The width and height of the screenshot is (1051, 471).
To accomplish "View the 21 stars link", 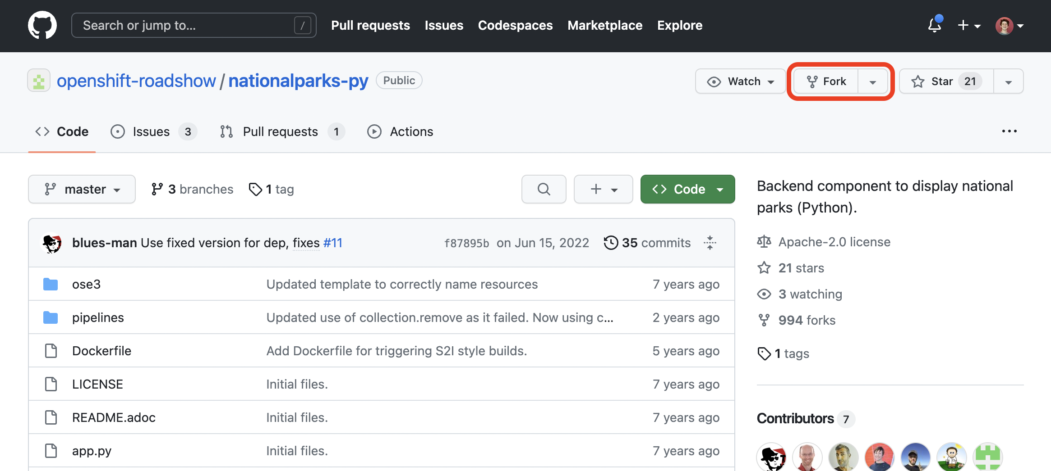I will point(801,268).
